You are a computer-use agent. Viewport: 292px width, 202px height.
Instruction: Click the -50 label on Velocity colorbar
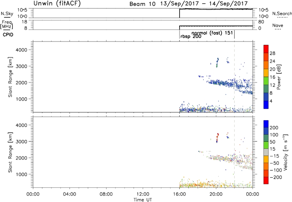coord(274,163)
